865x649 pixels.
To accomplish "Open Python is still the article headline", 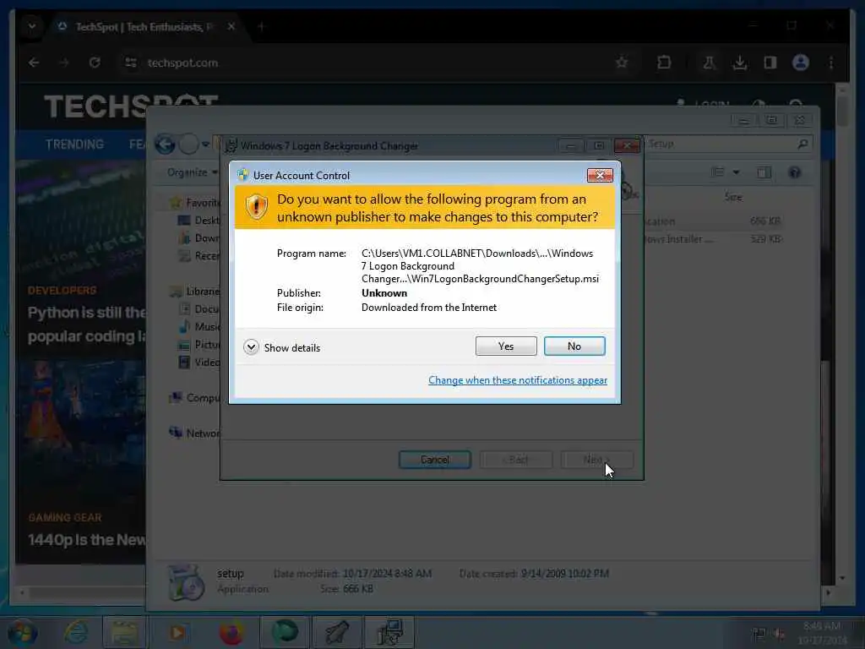I will 87,324.
